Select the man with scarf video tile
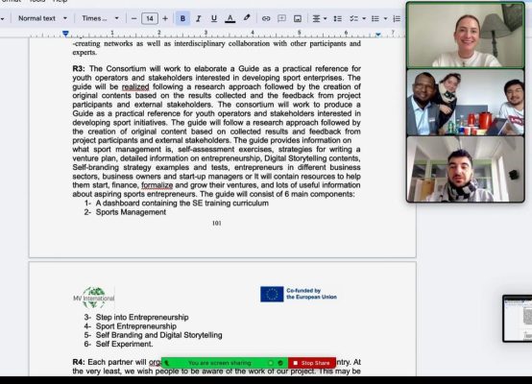This screenshot has width=532, height=384. [x=465, y=169]
